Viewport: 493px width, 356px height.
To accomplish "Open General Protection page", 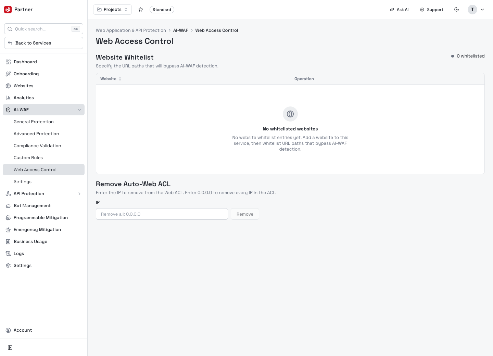I will (x=43, y=122).
